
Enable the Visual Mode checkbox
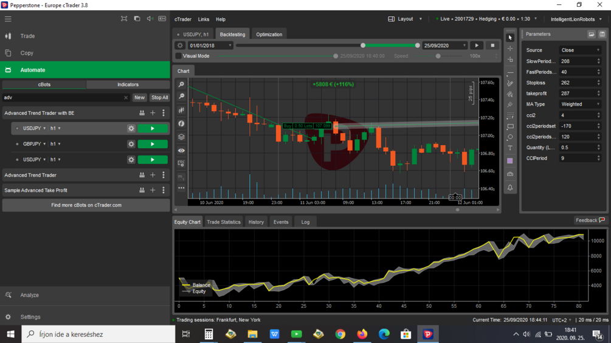179,56
